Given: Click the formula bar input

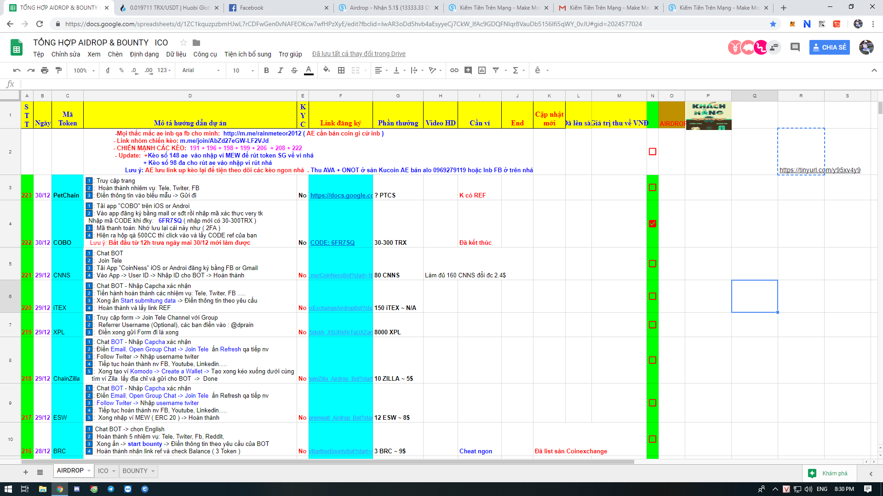Looking at the screenshot, I should [451, 84].
